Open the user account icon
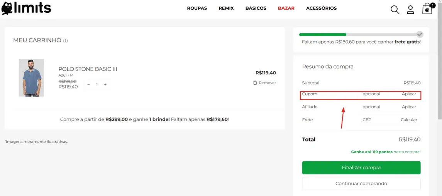This screenshot has height=196, width=442. 410,10
